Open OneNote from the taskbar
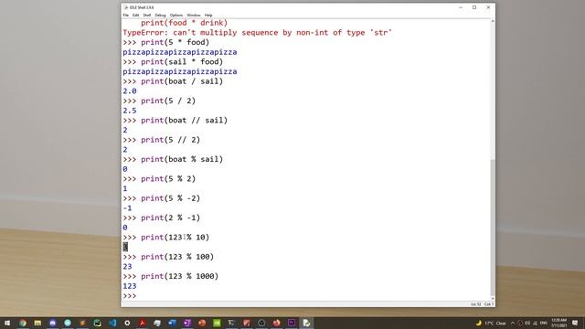 click(186, 323)
